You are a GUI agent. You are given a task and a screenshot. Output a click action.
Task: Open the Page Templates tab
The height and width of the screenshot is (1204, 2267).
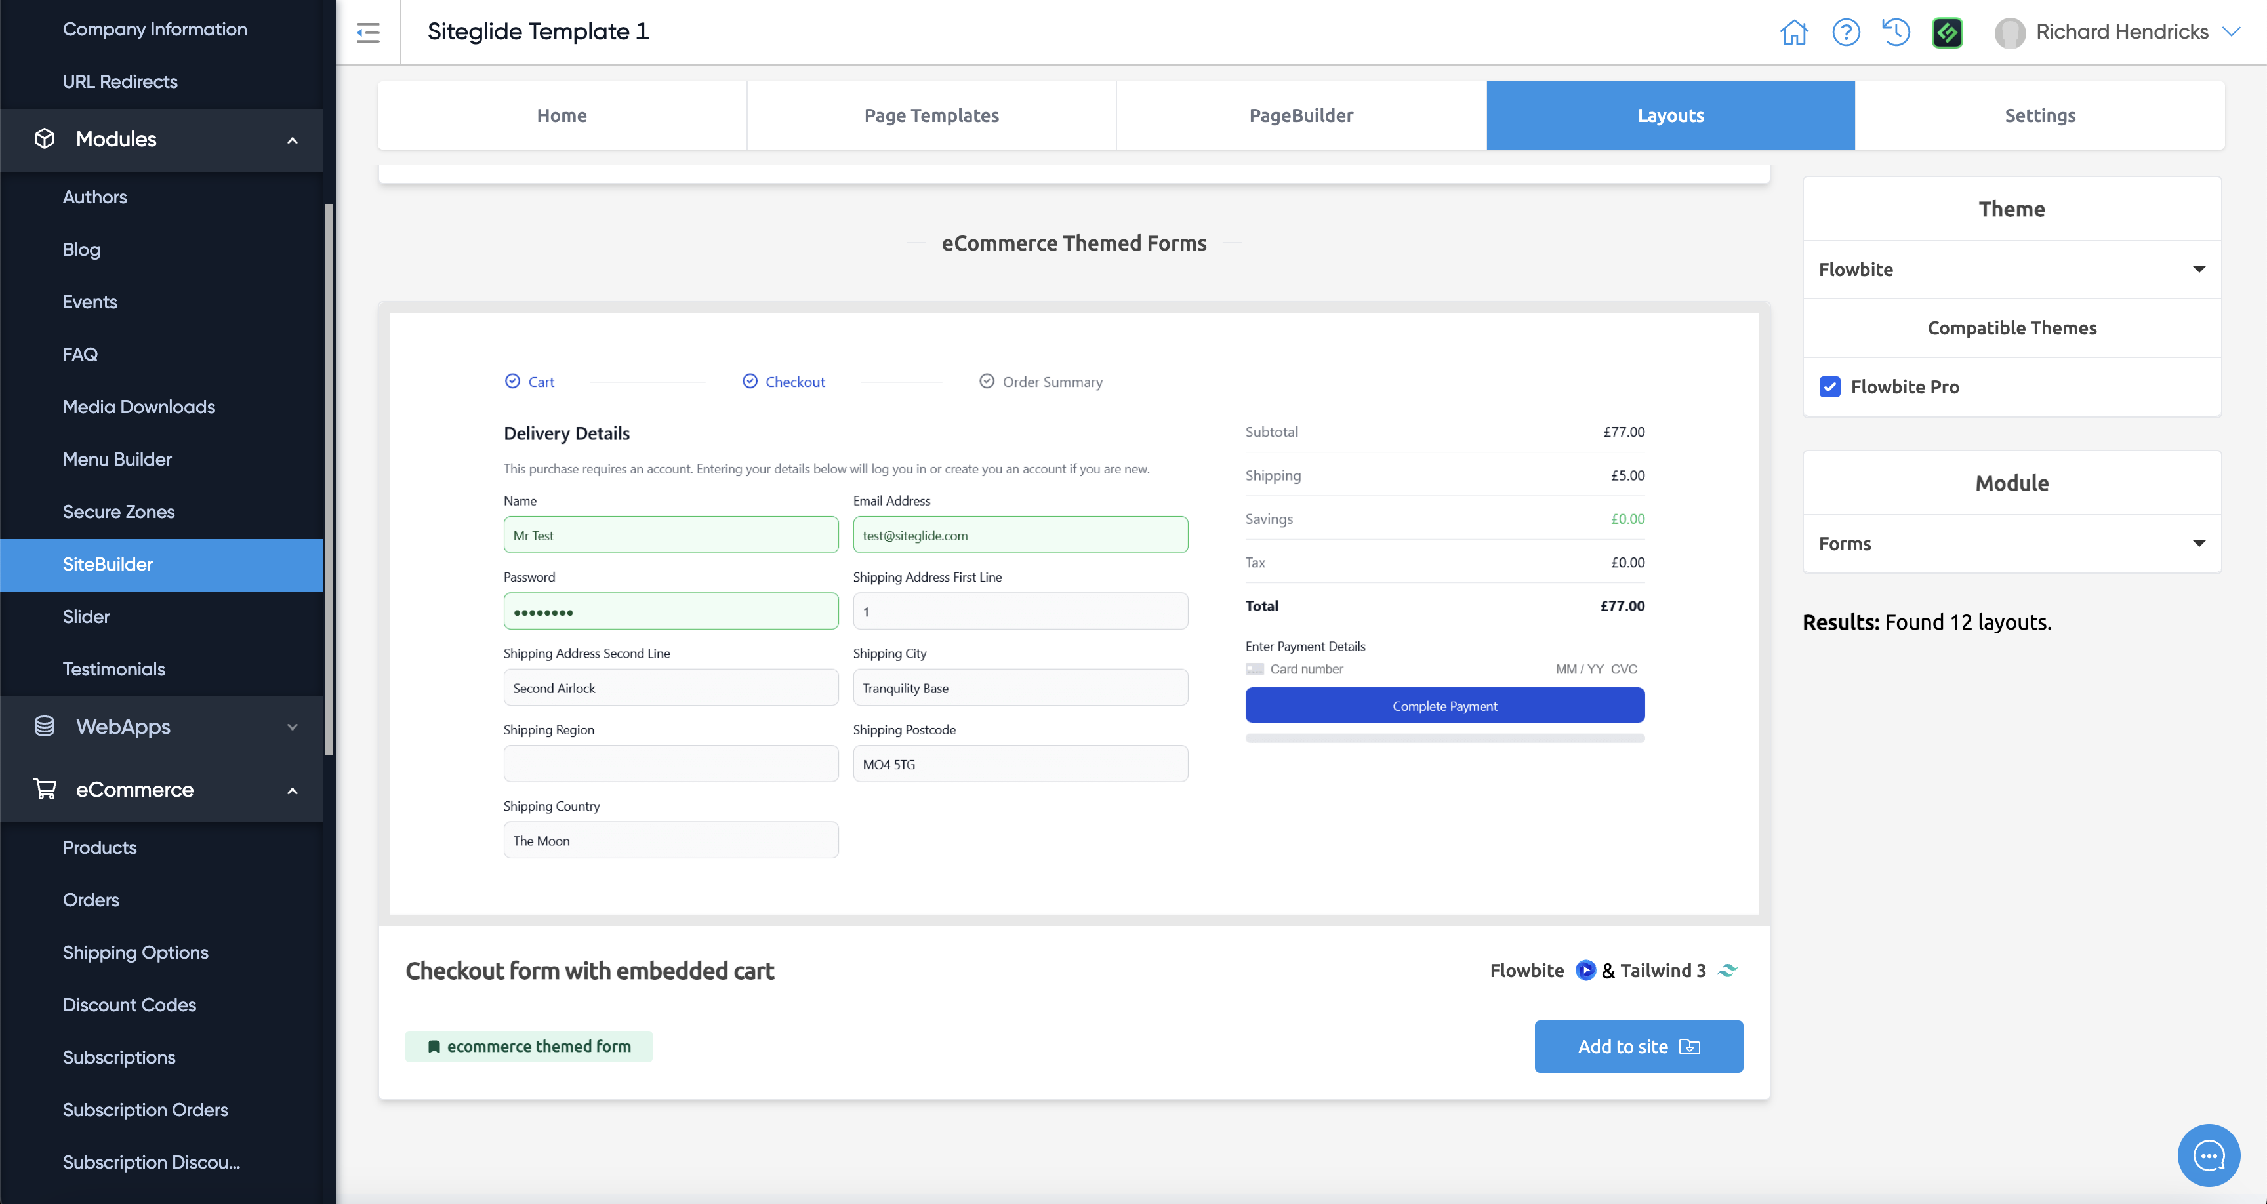[x=931, y=115]
